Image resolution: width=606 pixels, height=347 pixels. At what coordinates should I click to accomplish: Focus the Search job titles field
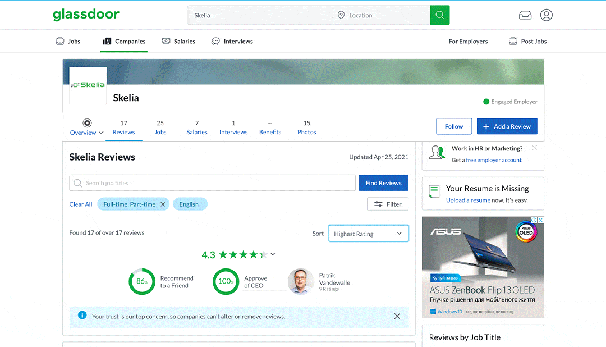(212, 183)
